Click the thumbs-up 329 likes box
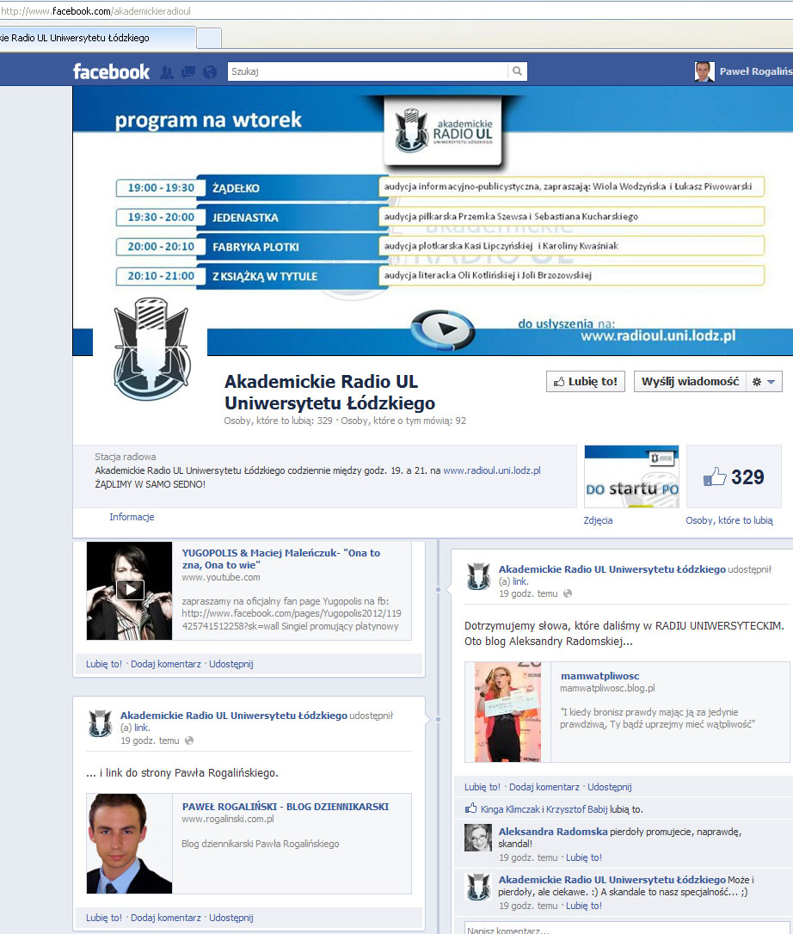This screenshot has width=793, height=934. tap(734, 476)
